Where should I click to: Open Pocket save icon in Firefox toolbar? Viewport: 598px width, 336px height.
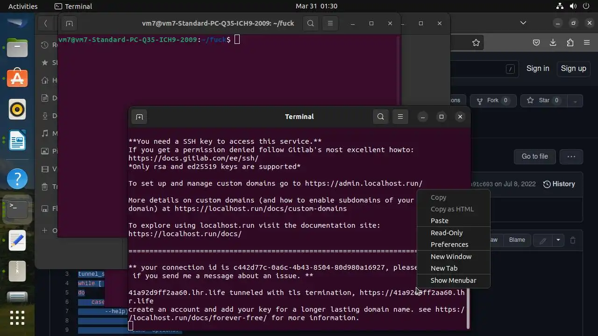(x=536, y=42)
